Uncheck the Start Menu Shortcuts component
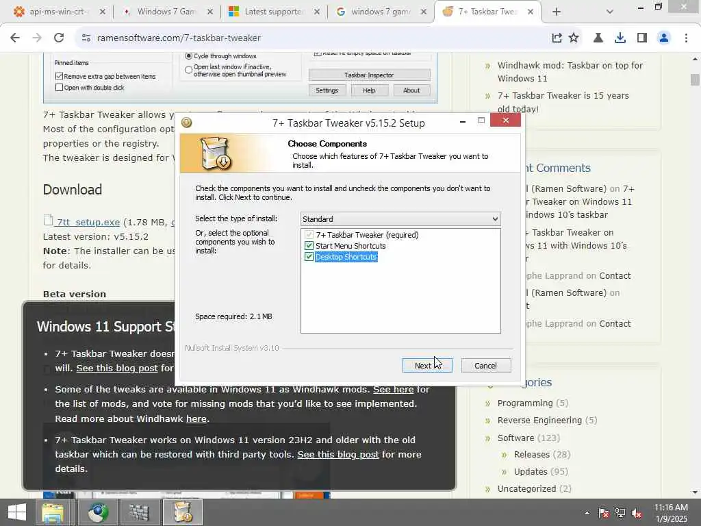This screenshot has height=526, width=701. 309,246
